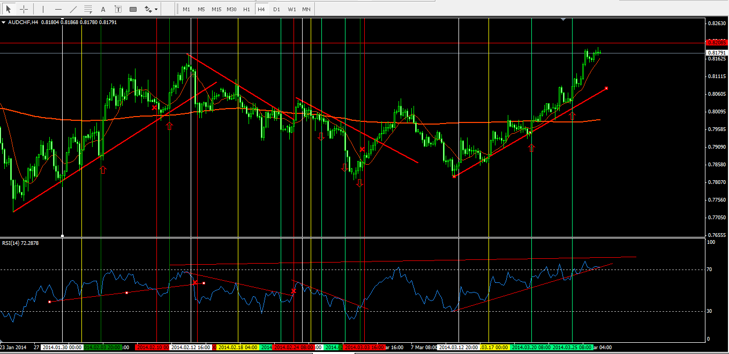The width and height of the screenshot is (729, 354).
Task: Select the cursor arrow tool
Action: click(x=9, y=9)
